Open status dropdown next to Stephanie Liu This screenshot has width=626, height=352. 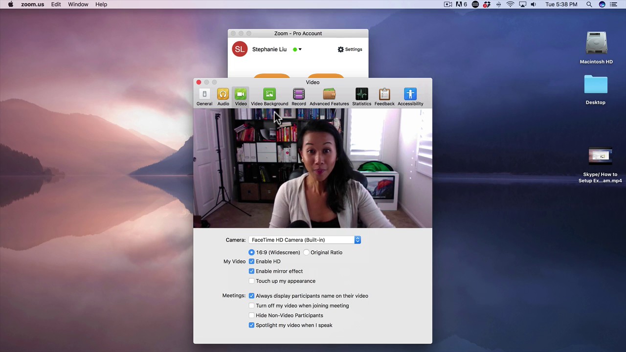297,49
